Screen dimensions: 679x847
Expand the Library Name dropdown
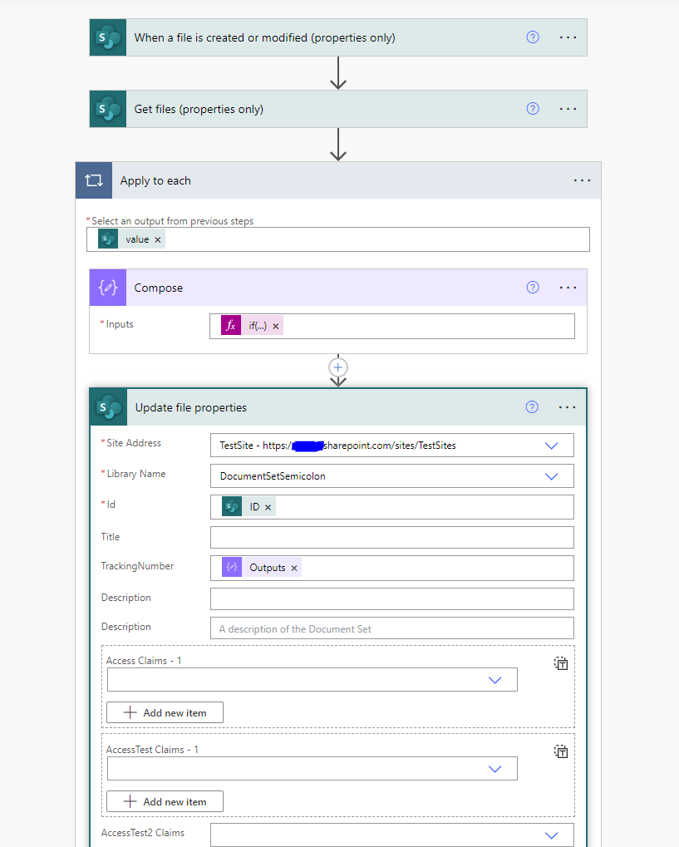(x=550, y=475)
